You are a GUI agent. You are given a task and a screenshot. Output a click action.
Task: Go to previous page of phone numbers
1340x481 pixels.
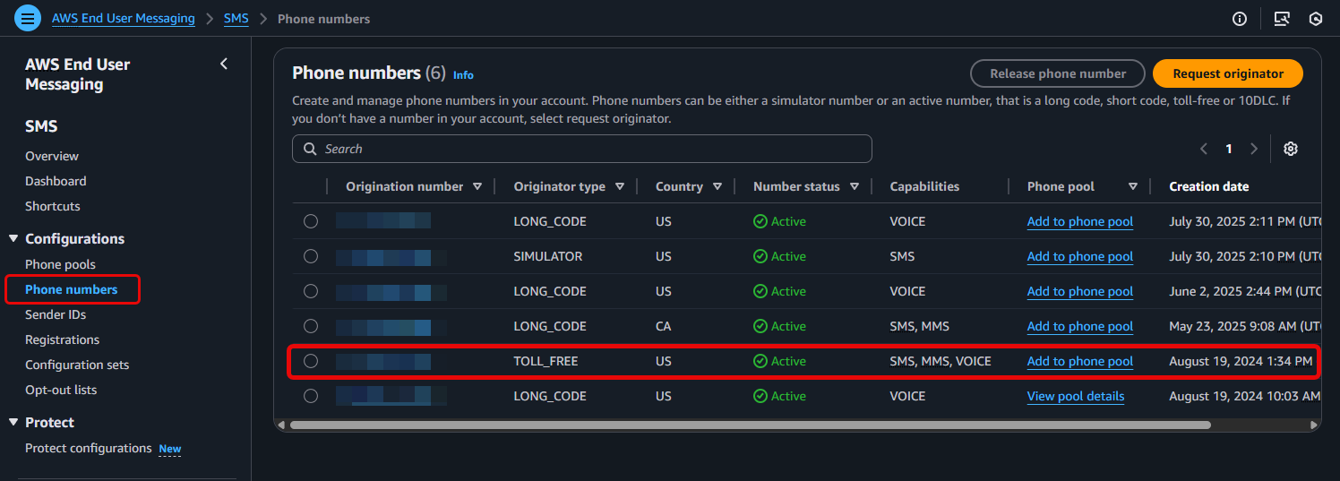1204,149
